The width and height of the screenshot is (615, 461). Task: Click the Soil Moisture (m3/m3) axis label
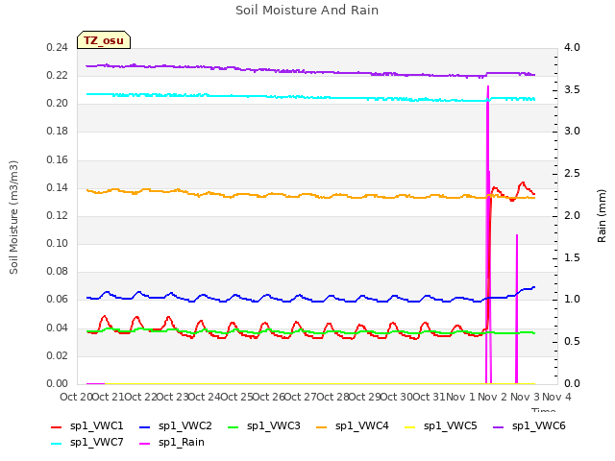(13, 217)
